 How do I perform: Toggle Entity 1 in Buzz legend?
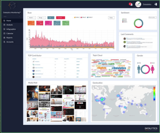(x=77, y=18)
